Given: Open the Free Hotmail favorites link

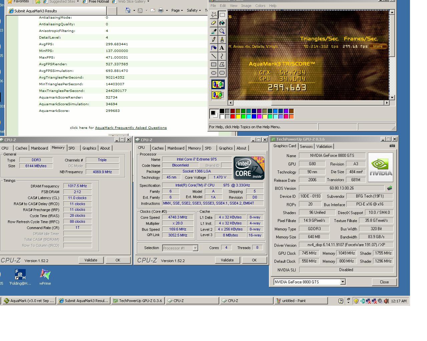Looking at the screenshot, I should click(96, 1).
